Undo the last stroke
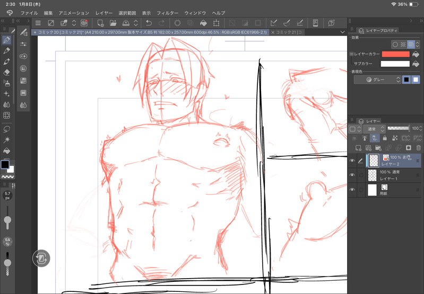424x294 pixels. (x=149, y=23)
